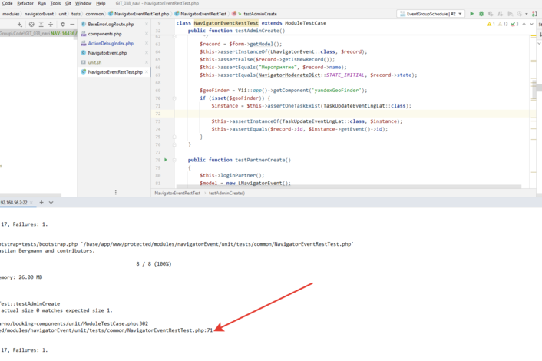
Task: Open the Code menu
Action: pos(7,3)
